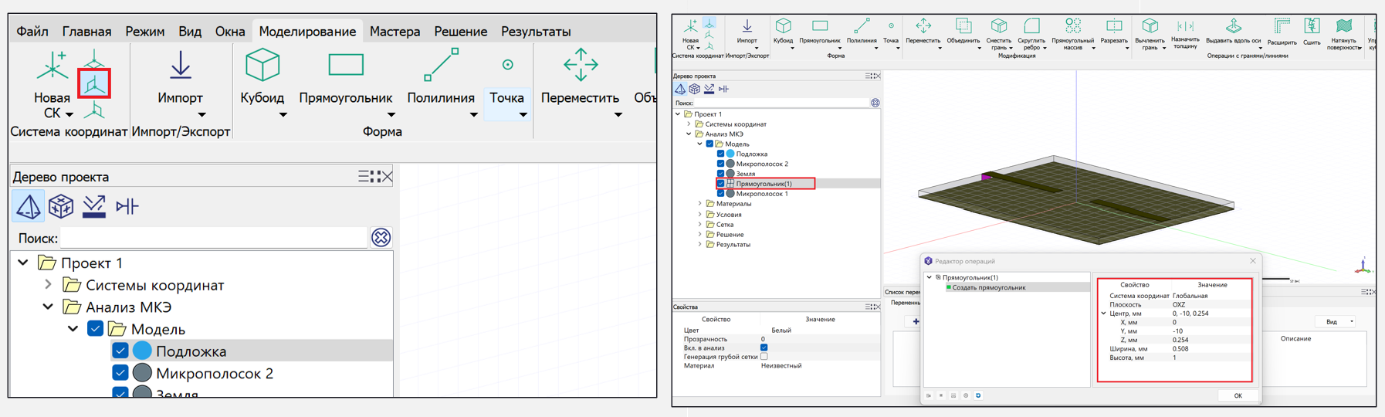This screenshot has width=1385, height=417.
Task: Open the Файл menu
Action: point(32,32)
